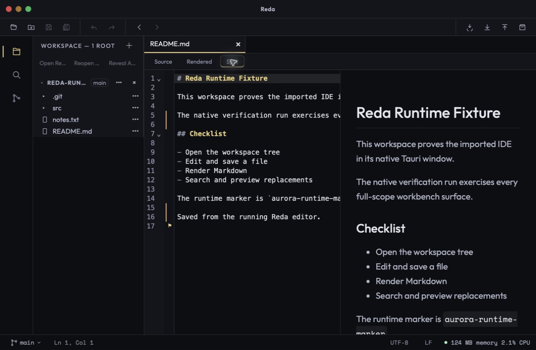The height and width of the screenshot is (350, 536).
Task: Click the Reveal A... action button
Action: point(122,63)
